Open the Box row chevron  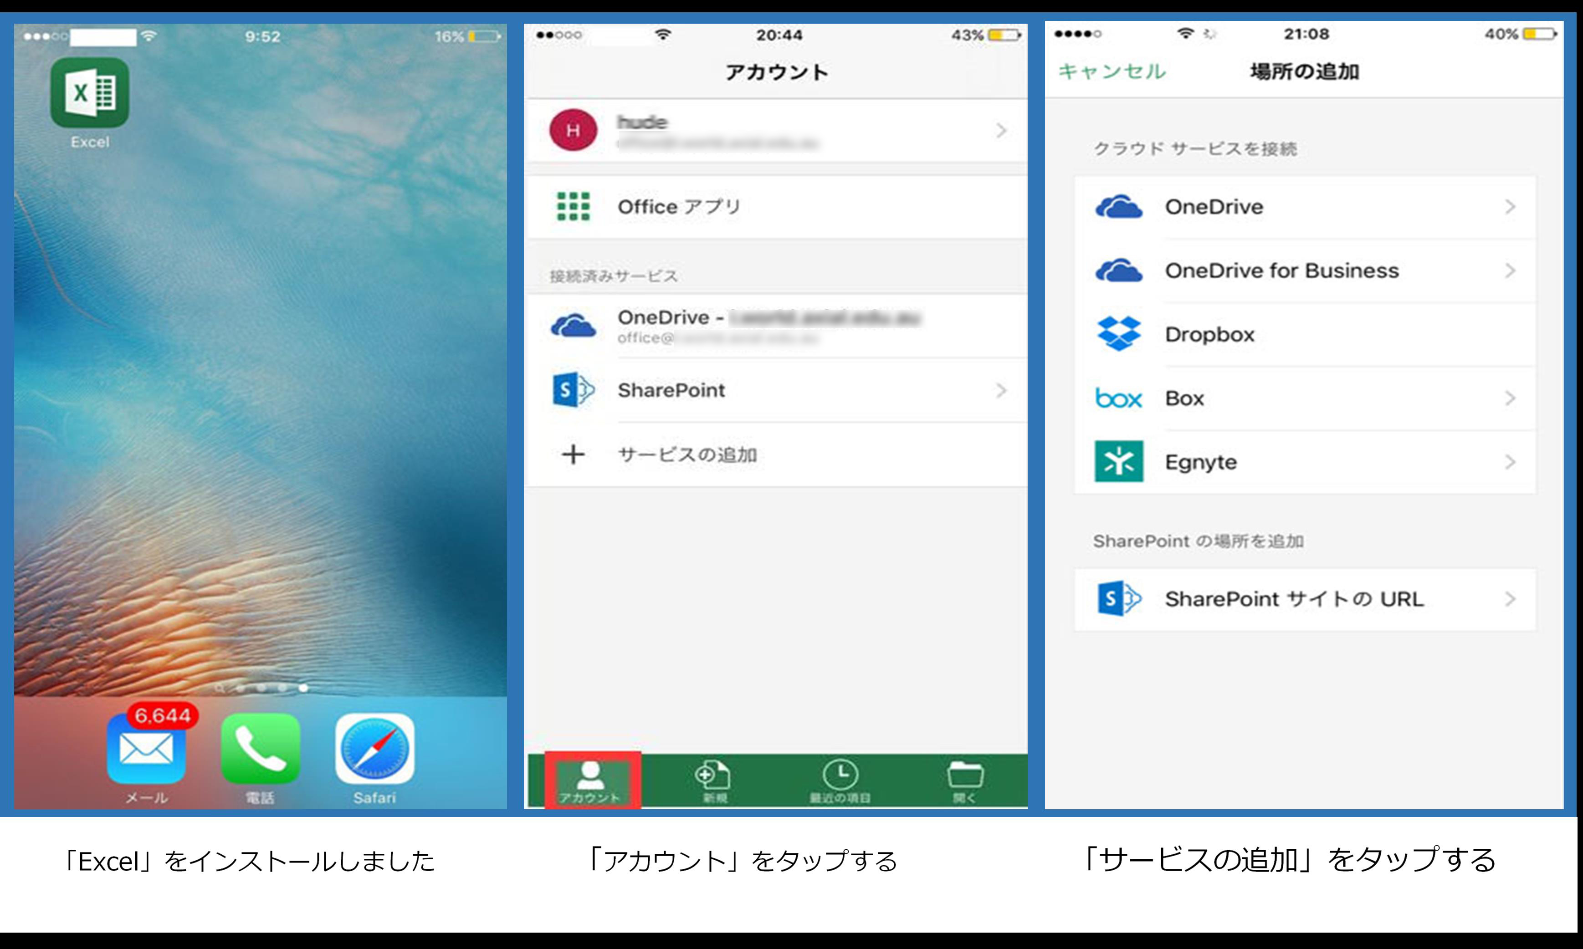coord(1510,398)
